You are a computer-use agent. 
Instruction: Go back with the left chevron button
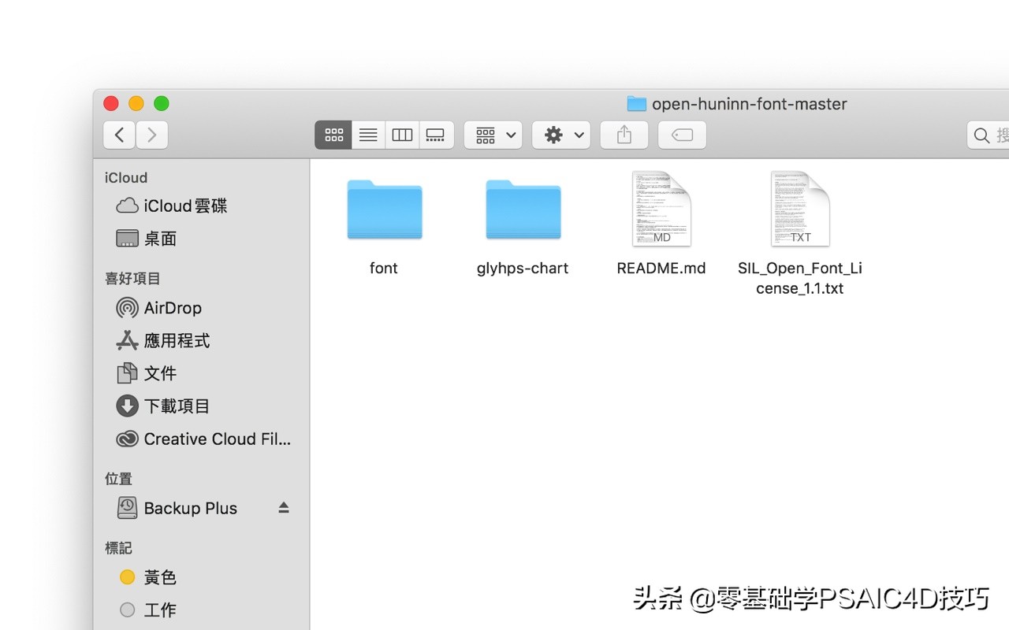(x=119, y=135)
